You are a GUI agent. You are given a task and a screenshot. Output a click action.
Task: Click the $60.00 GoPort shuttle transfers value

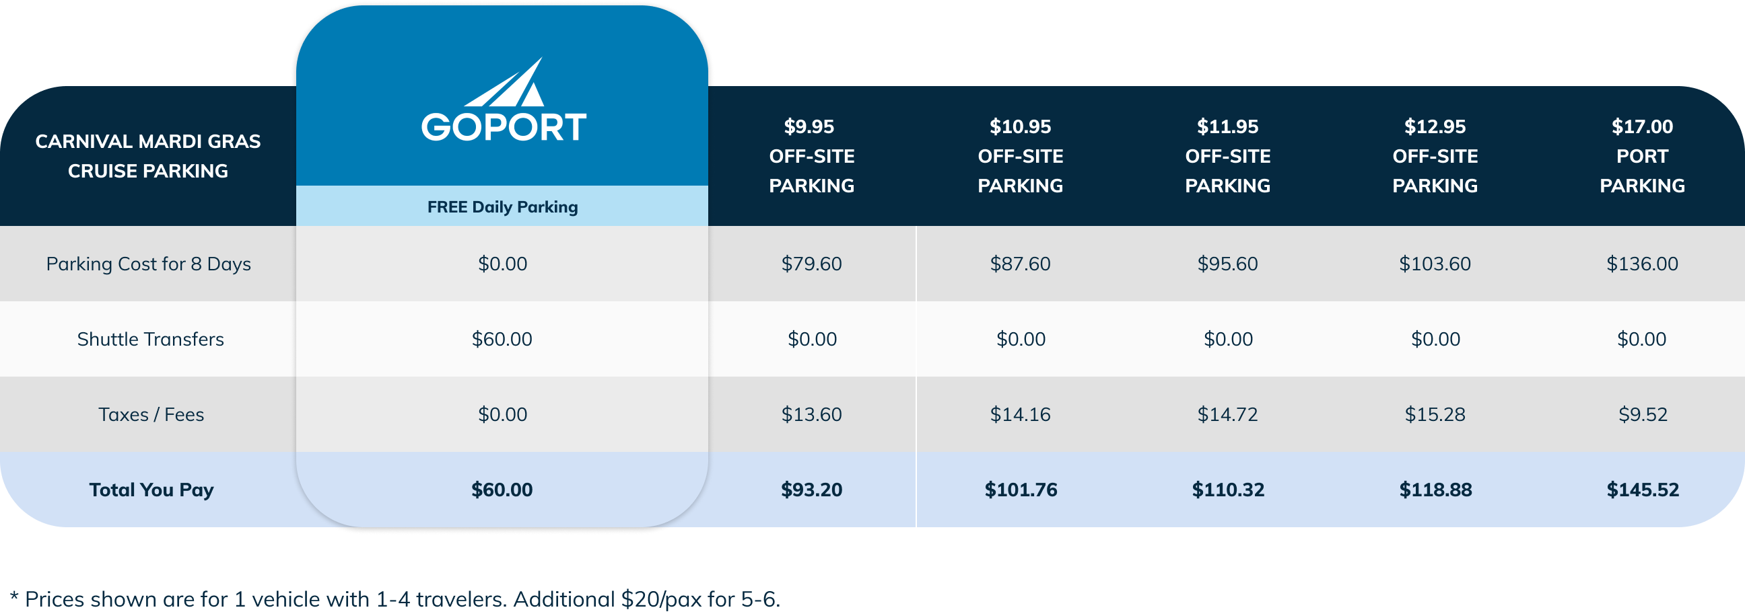click(x=502, y=338)
